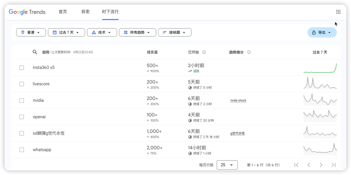Click the 已开始 column header
The height and width of the screenshot is (175, 351).
click(x=193, y=52)
